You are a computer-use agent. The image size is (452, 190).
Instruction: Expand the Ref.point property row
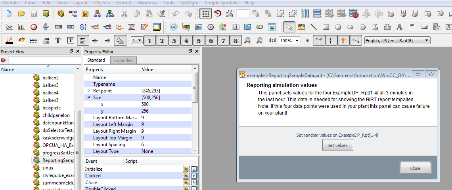point(89,91)
